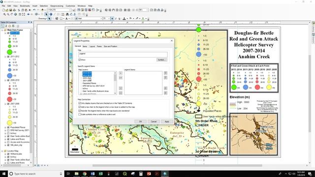The image size is (315, 177).
Task: Click the Print icon in standard toolbar
Action: pyautogui.click(x=14, y=10)
